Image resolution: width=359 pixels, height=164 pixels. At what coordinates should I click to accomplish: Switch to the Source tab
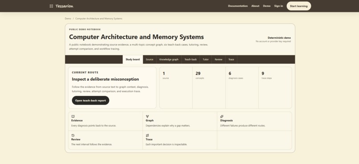pyautogui.click(x=150, y=59)
